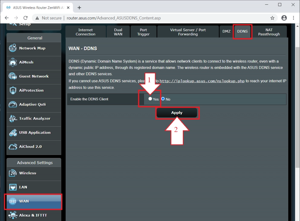Disable the DDNS Client with No
The height and width of the screenshot is (221, 300).
click(x=163, y=99)
